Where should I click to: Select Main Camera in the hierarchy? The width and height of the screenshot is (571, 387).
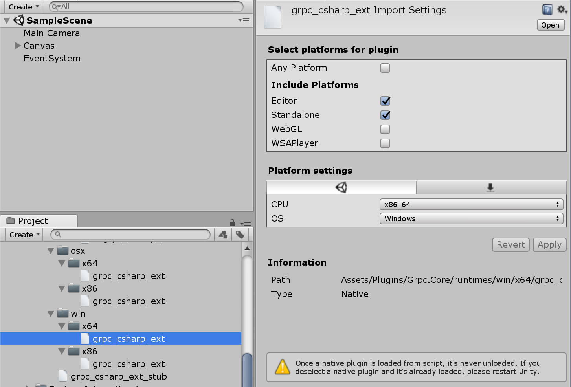[51, 33]
